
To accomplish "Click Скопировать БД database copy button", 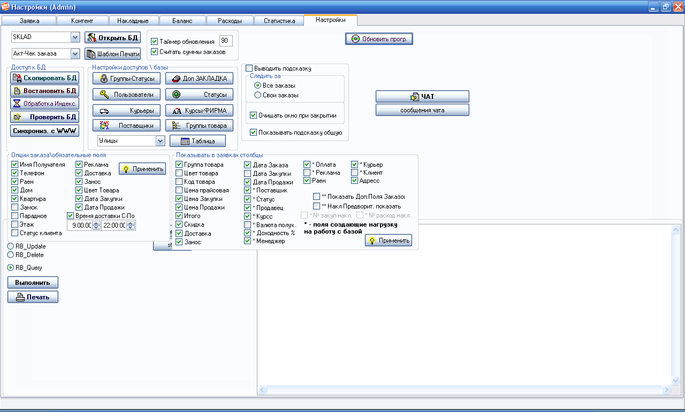I will tap(44, 78).
